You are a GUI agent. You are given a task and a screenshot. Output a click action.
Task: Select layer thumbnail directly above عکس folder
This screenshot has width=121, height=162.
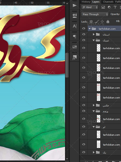98,97
